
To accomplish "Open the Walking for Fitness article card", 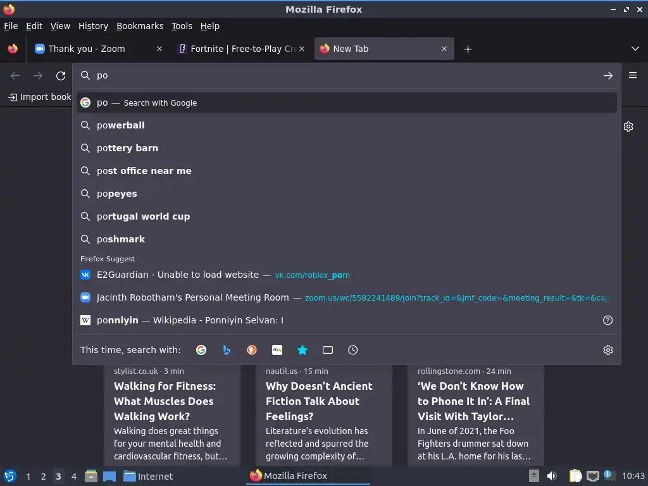I will pos(171,415).
